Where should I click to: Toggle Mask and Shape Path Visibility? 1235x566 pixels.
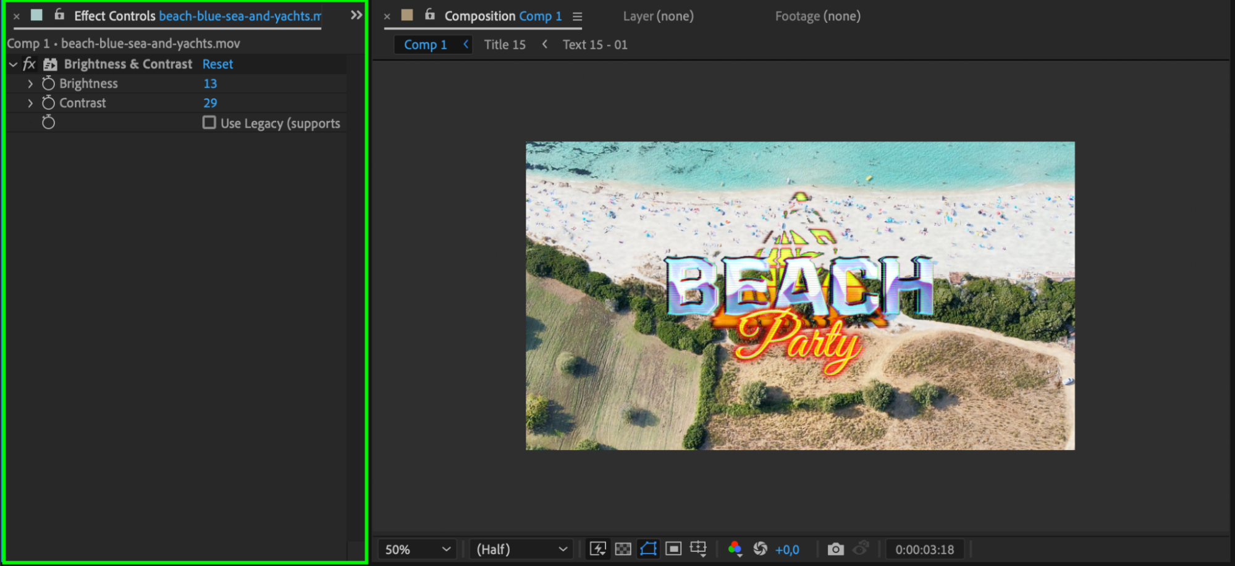point(648,549)
